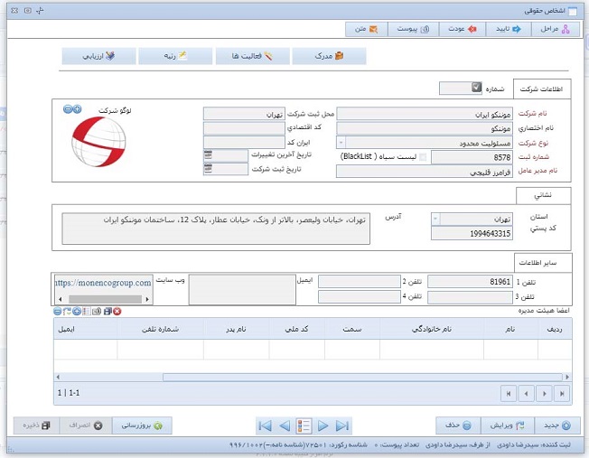589x458 pixels.
Task: Open پیوست (attachment) in the toolbar
Action: click(x=413, y=29)
